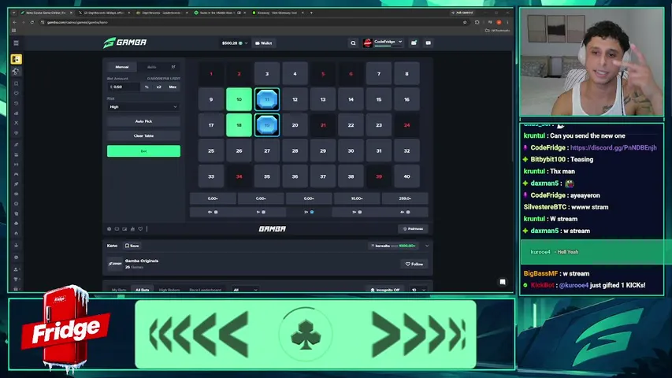Halve bet with ½ button
672x378 pixels.
pos(147,87)
